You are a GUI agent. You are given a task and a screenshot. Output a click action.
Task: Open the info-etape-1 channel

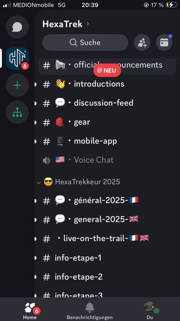(x=107, y=258)
